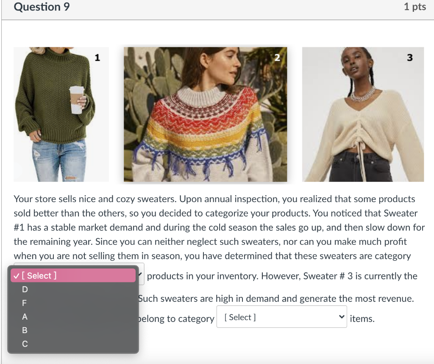
Task: Click the green Sweater #1 photo
Action: pyautogui.click(x=61, y=114)
